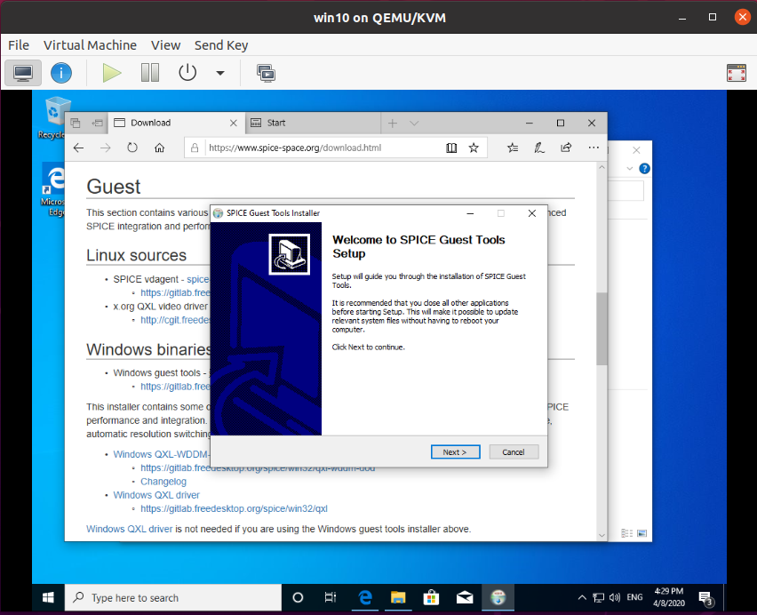The height and width of the screenshot is (615, 757).
Task: Expand the ribbon chevron in Explorer window
Action: (630, 169)
